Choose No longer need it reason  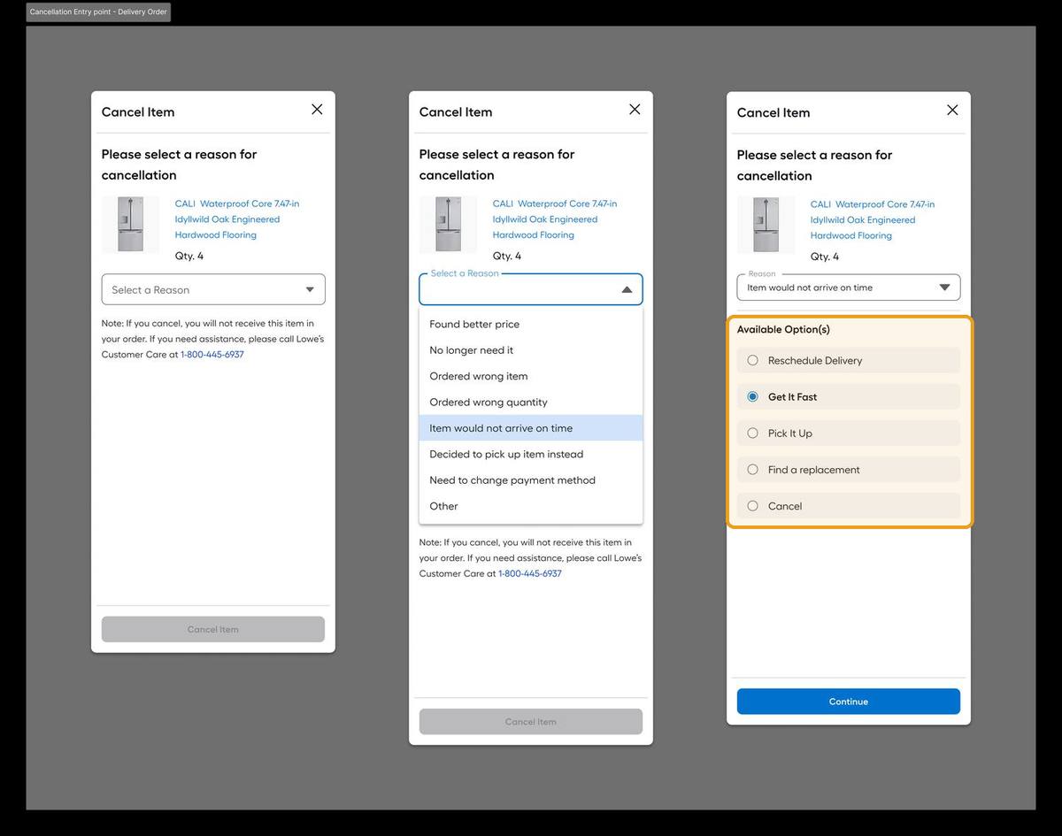pyautogui.click(x=531, y=350)
